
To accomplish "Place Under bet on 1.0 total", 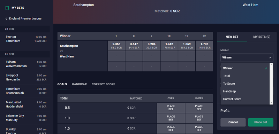I will click(199, 118).
